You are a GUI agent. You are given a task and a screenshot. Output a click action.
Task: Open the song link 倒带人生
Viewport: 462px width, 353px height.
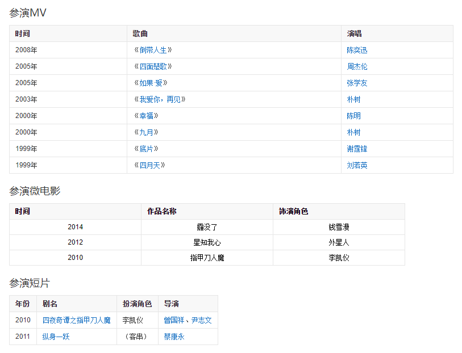(x=153, y=50)
